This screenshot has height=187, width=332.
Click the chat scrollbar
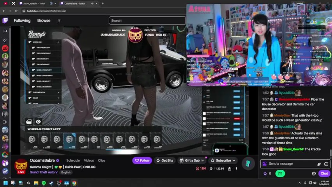pos(331,153)
